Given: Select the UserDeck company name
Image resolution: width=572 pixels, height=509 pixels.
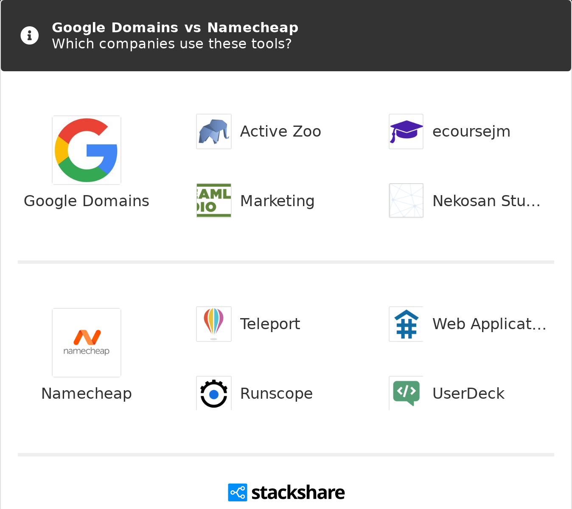Looking at the screenshot, I should click(x=468, y=394).
